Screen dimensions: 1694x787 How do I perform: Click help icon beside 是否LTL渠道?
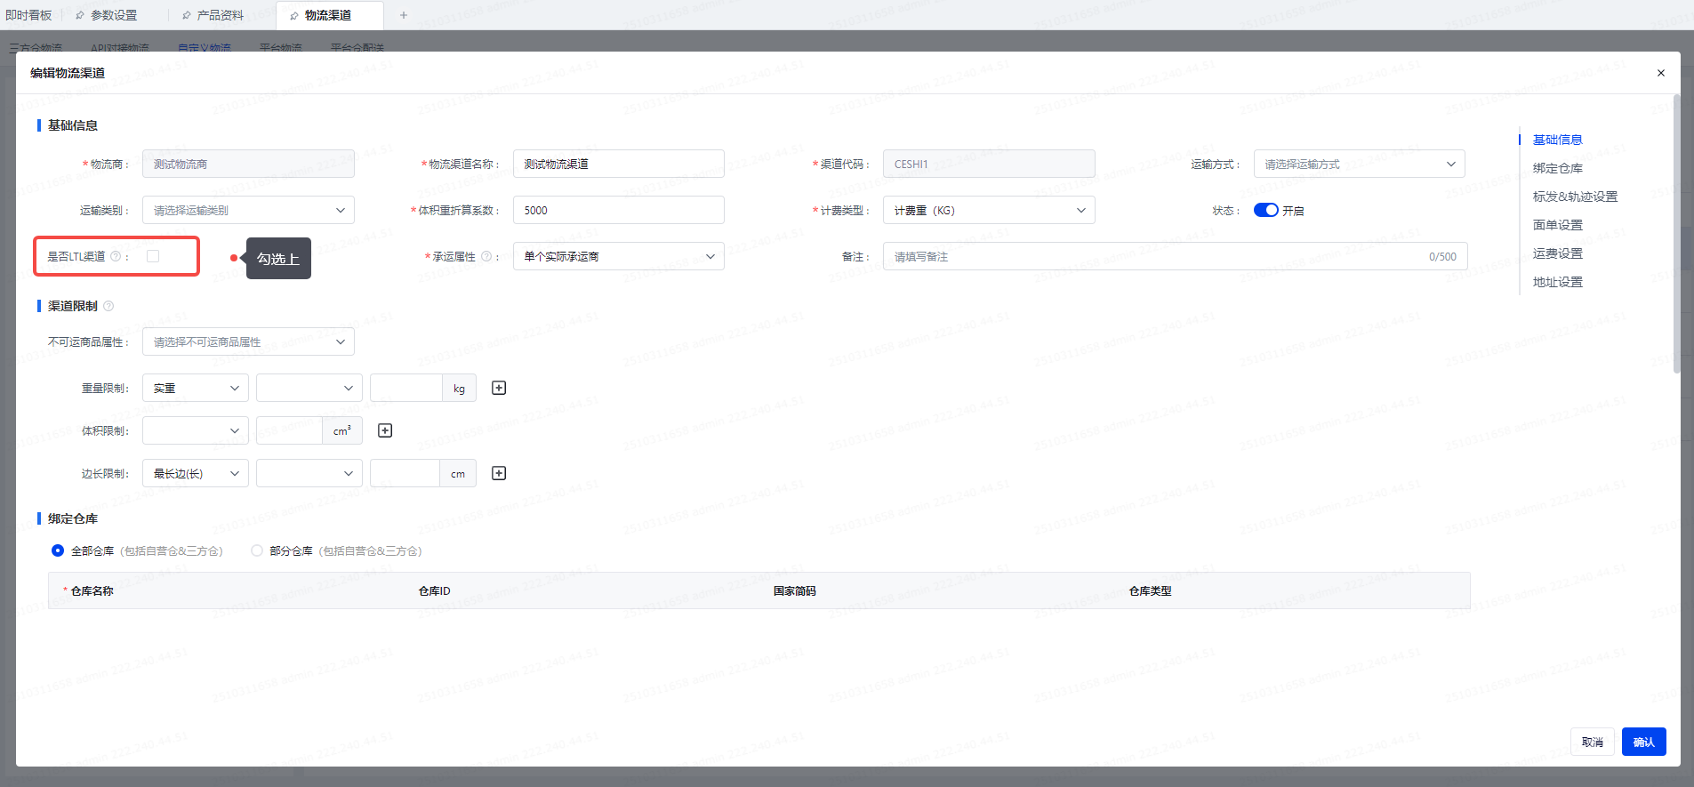116,256
